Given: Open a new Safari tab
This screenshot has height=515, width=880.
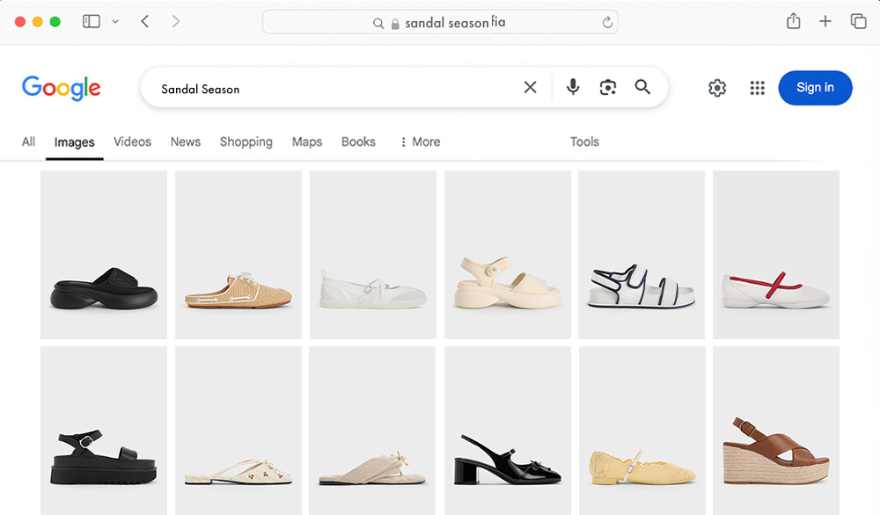Looking at the screenshot, I should (x=825, y=22).
